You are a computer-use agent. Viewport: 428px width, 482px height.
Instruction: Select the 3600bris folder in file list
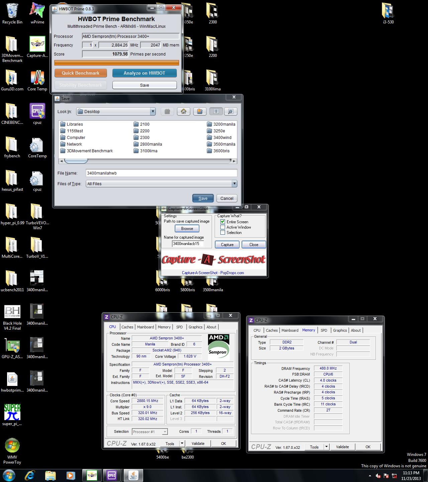coord(218,151)
